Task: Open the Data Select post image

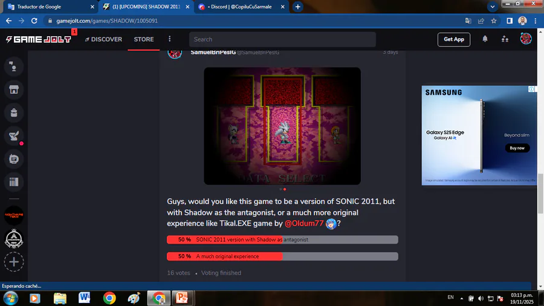Action: (282, 126)
